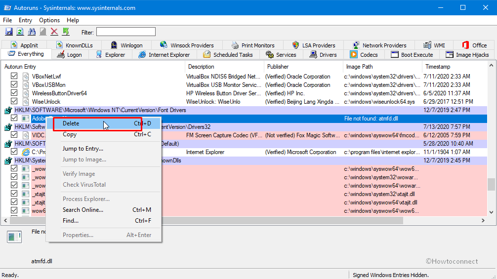Image resolution: width=497 pixels, height=279 pixels.
Task: Switch to the Image Hijacks tab
Action: pyautogui.click(x=467, y=55)
